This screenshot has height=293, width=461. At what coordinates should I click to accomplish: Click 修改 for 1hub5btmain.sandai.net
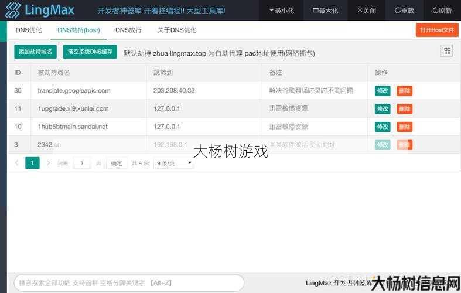click(x=383, y=127)
